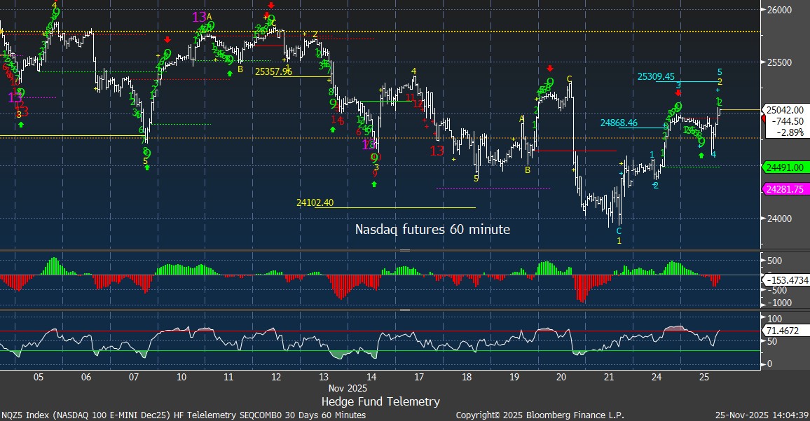Click the large red 13 marker near Nov 17
Image resolution: width=810 pixels, height=421 pixels.
[x=437, y=151]
